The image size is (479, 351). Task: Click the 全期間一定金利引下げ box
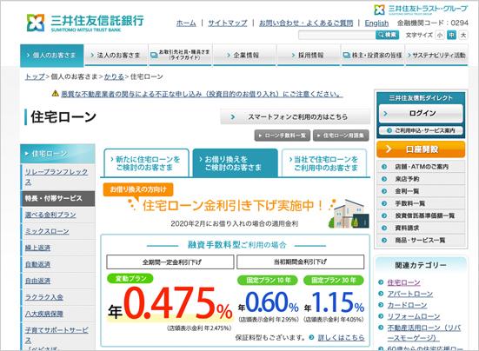pyautogui.click(x=170, y=262)
